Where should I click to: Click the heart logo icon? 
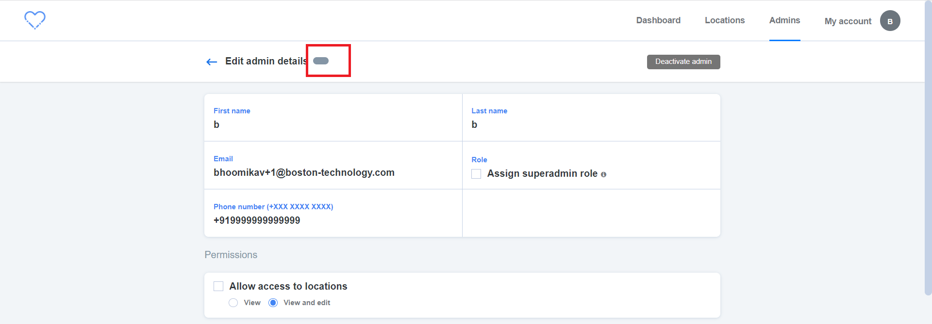pos(35,20)
